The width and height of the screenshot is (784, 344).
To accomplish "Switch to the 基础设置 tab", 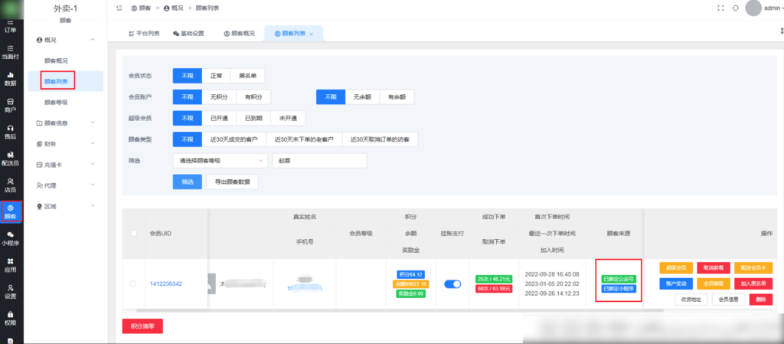I will point(188,34).
